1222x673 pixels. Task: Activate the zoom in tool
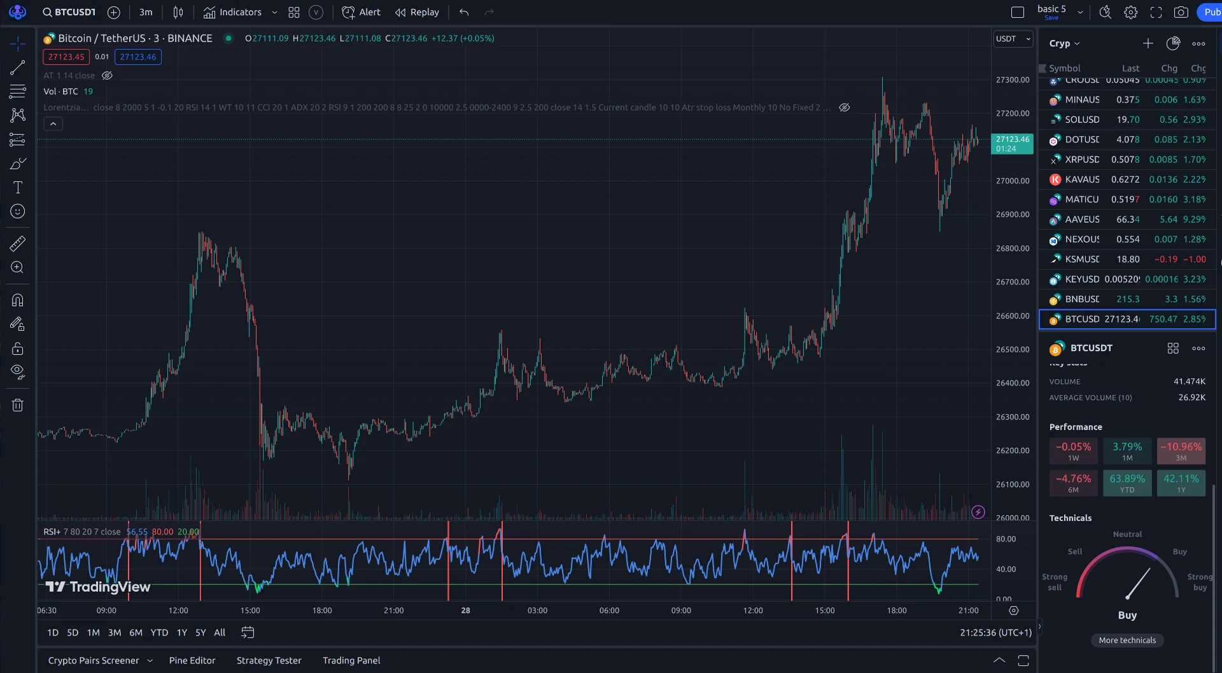pyautogui.click(x=18, y=267)
